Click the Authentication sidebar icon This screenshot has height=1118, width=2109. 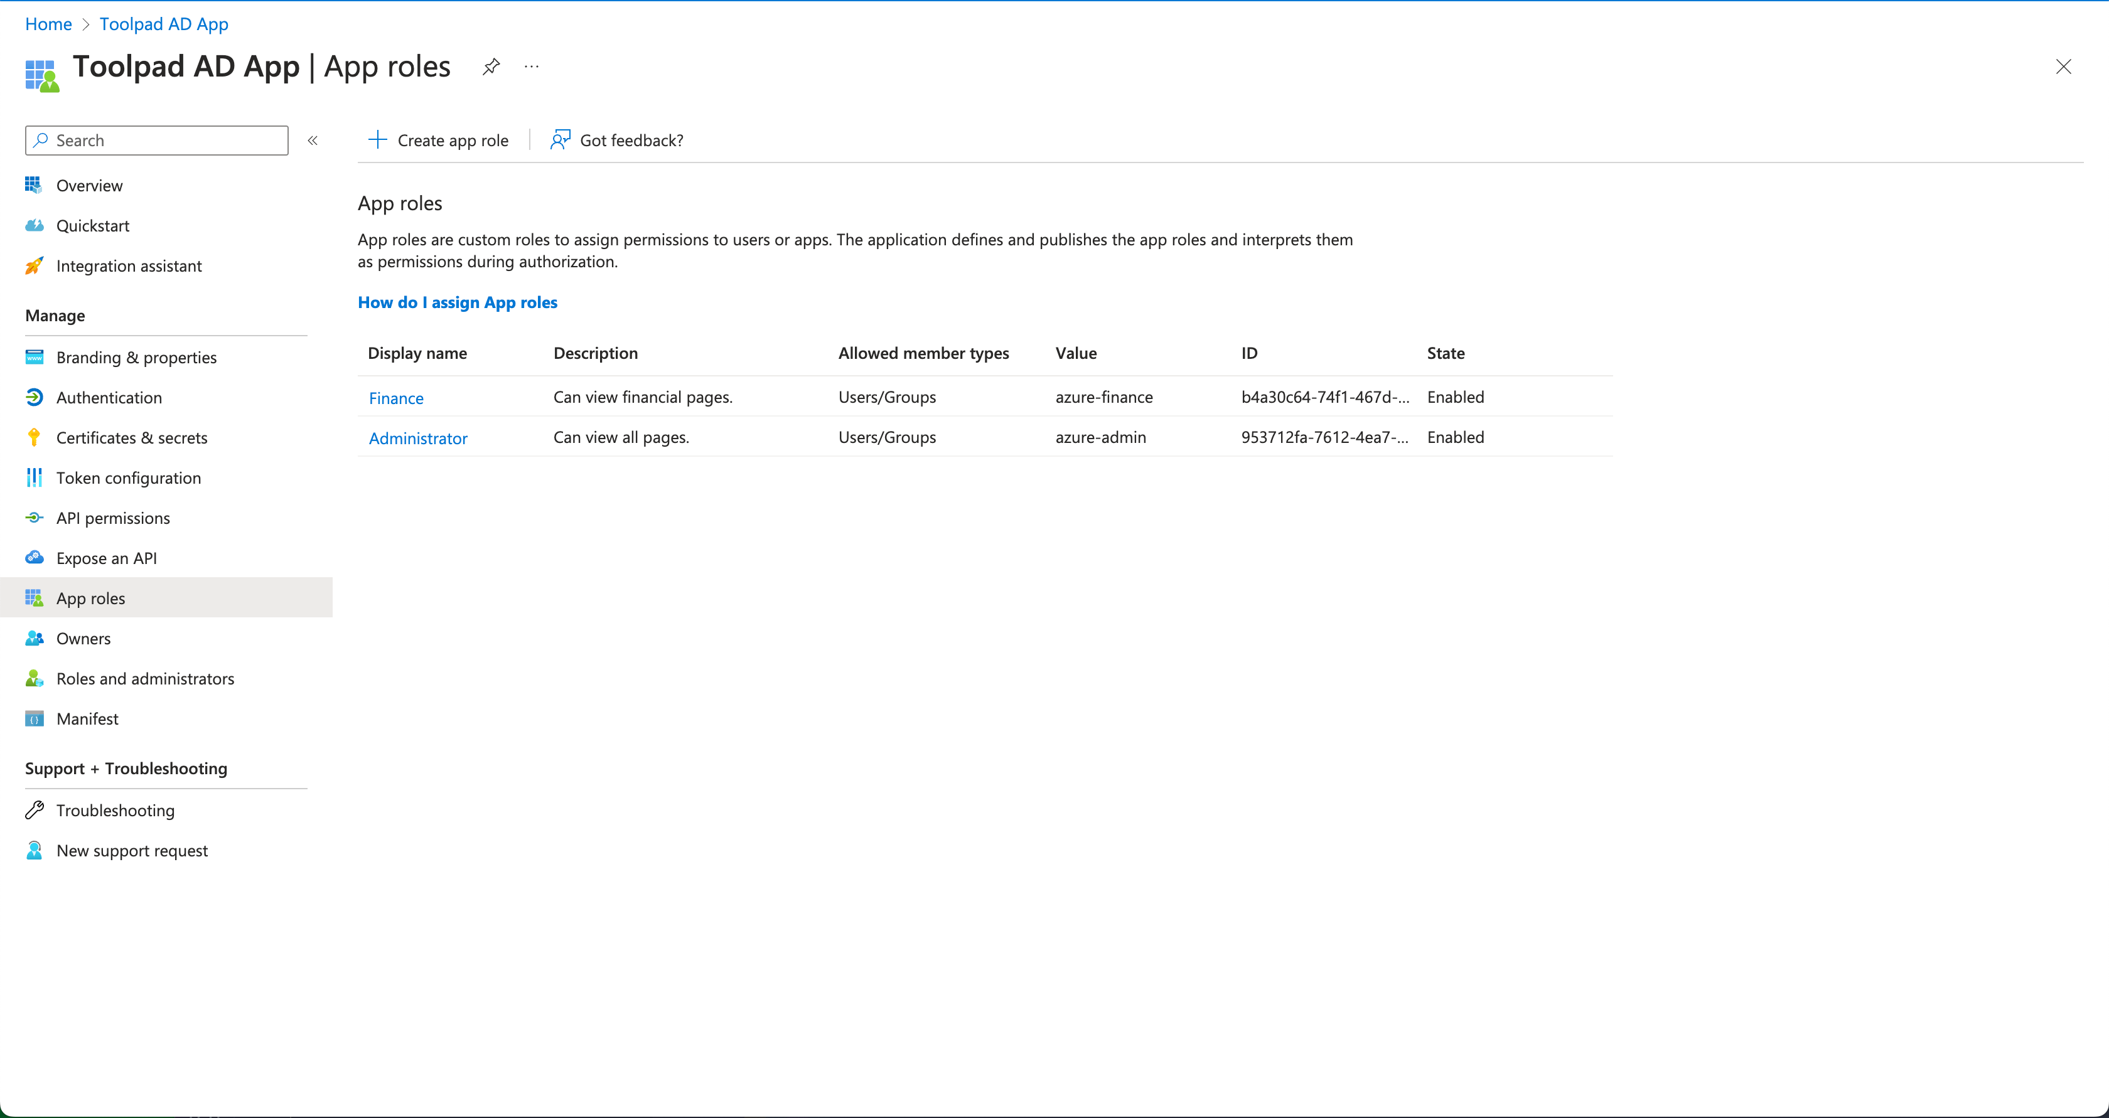coord(33,397)
